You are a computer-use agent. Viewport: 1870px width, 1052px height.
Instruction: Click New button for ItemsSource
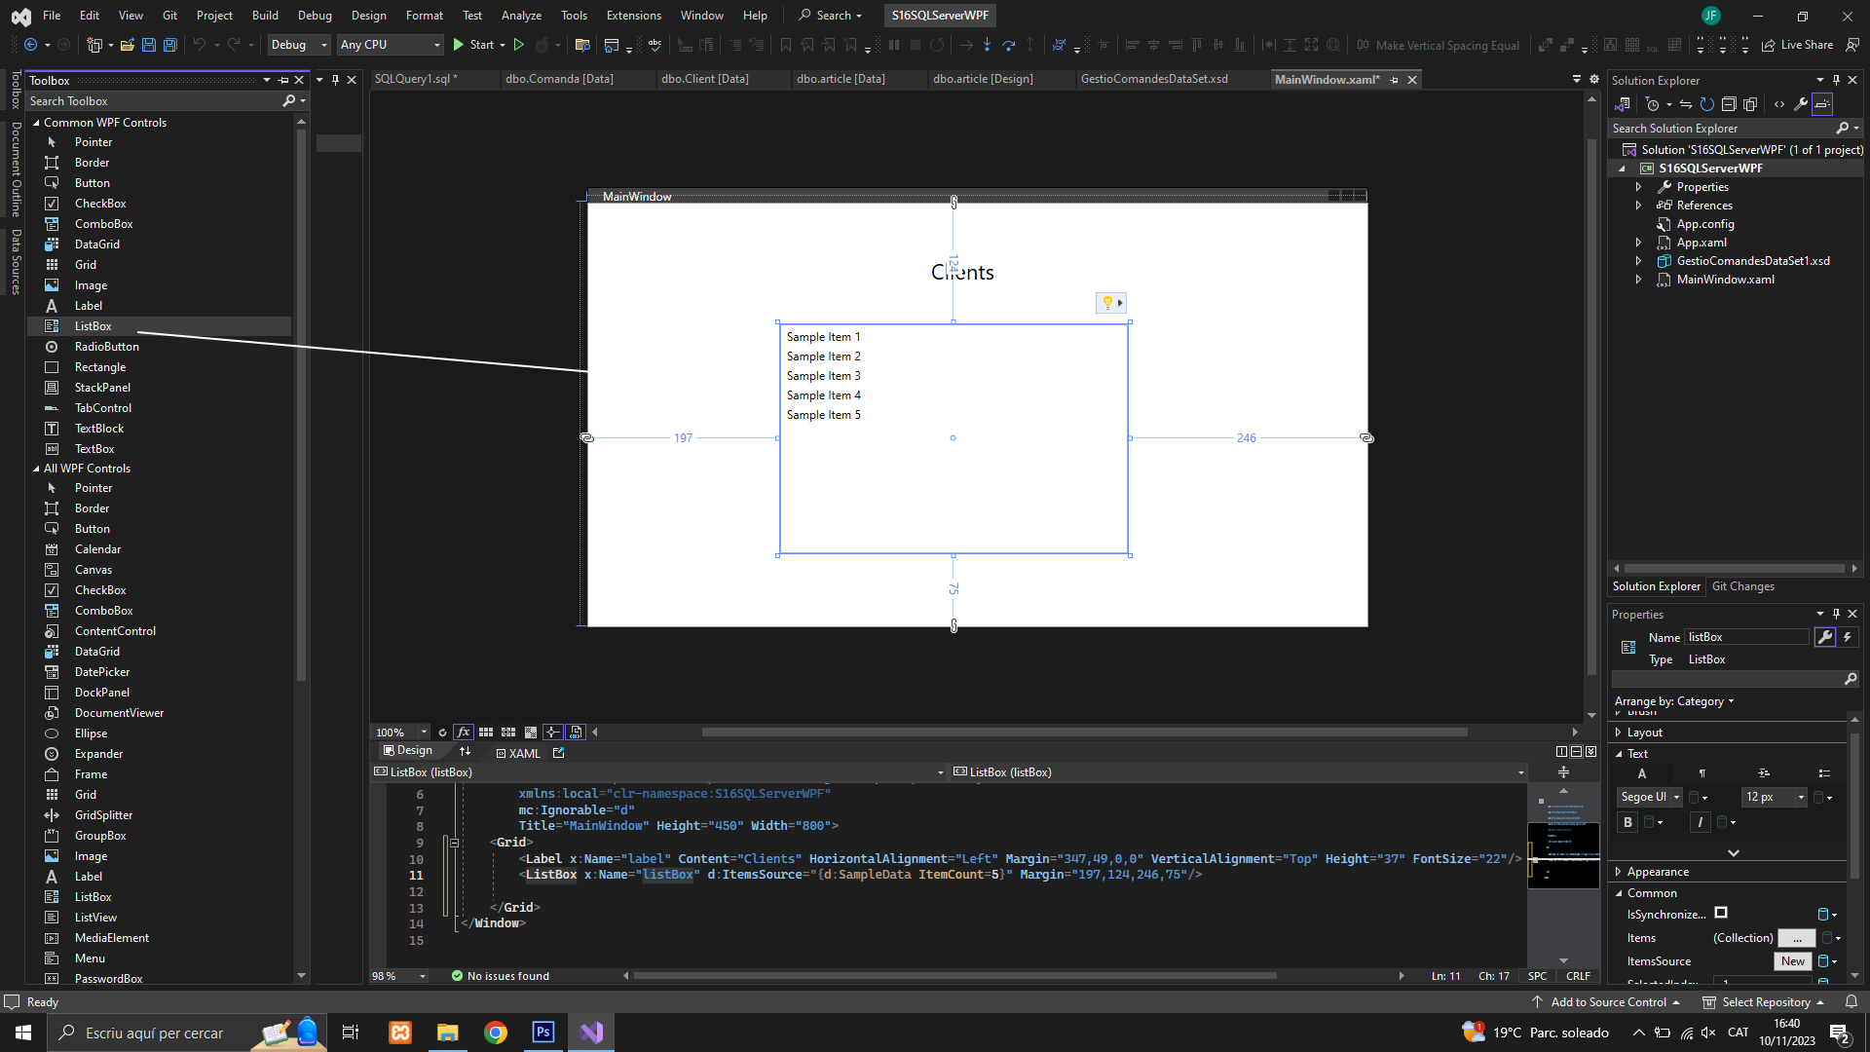pyautogui.click(x=1793, y=961)
